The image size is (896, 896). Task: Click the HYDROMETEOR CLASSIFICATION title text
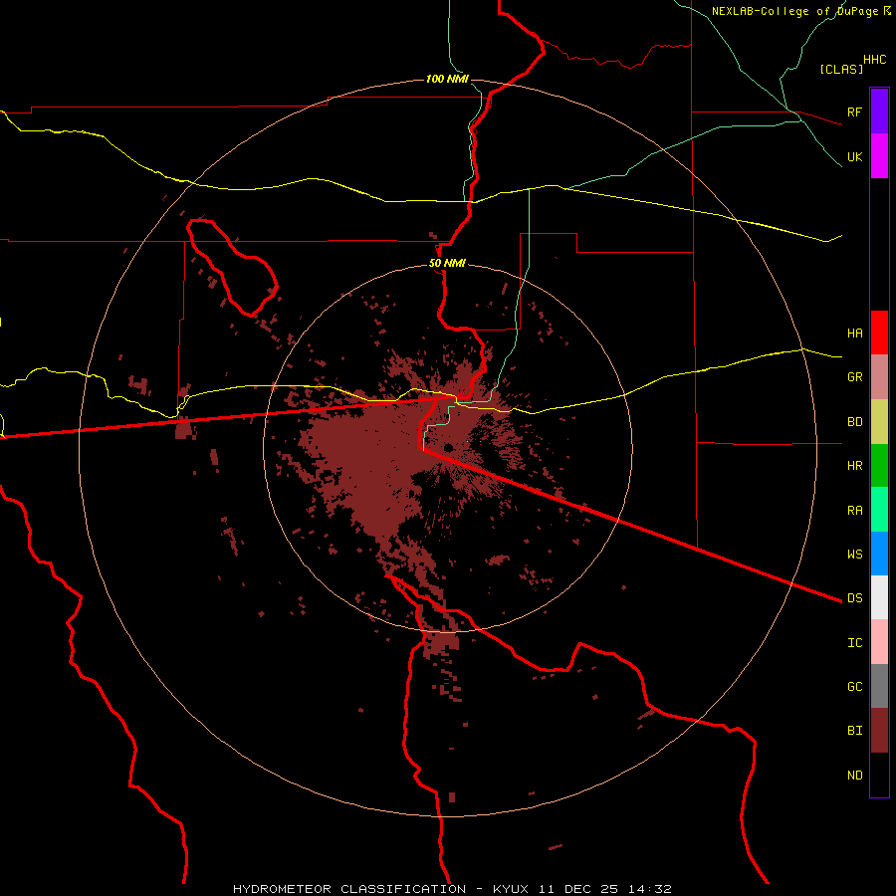click(349, 889)
